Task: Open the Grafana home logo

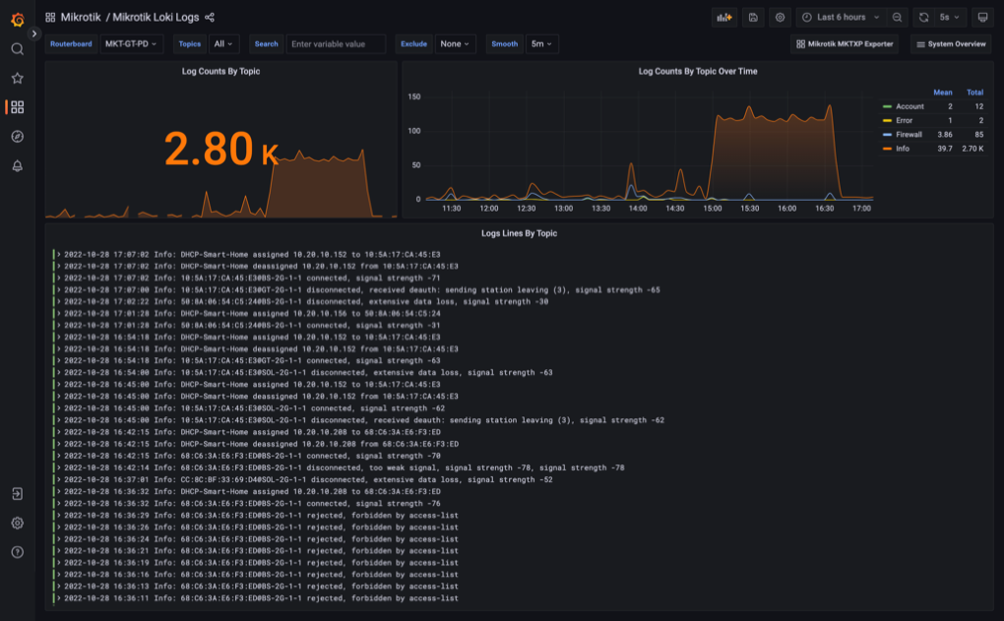Action: [x=18, y=20]
